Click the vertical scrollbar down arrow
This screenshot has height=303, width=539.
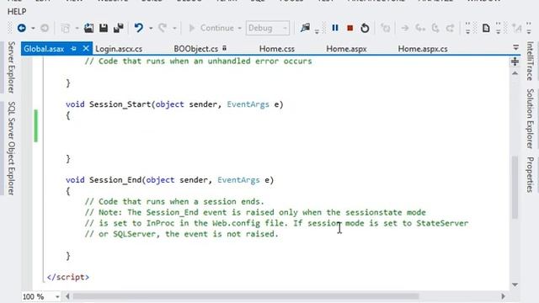(515, 284)
